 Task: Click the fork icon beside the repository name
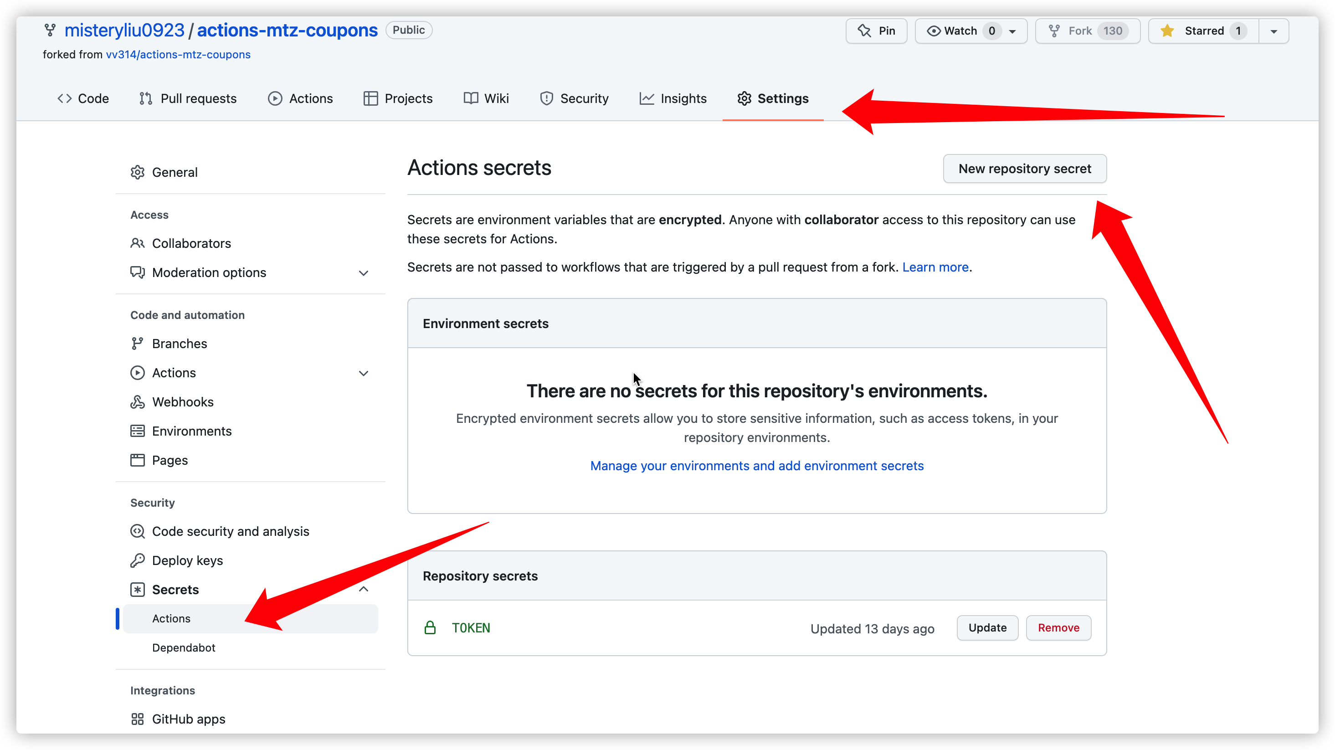(50, 30)
